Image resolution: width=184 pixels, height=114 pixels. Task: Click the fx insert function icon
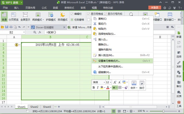[x=40, y=32]
